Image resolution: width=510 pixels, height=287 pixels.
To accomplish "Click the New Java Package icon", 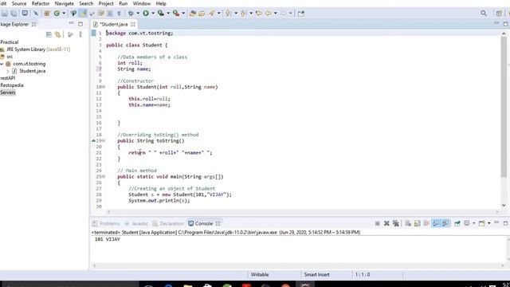I will (47, 14).
